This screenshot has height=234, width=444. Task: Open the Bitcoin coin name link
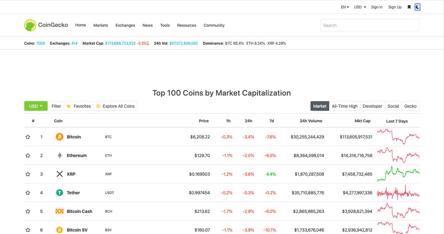(74, 137)
